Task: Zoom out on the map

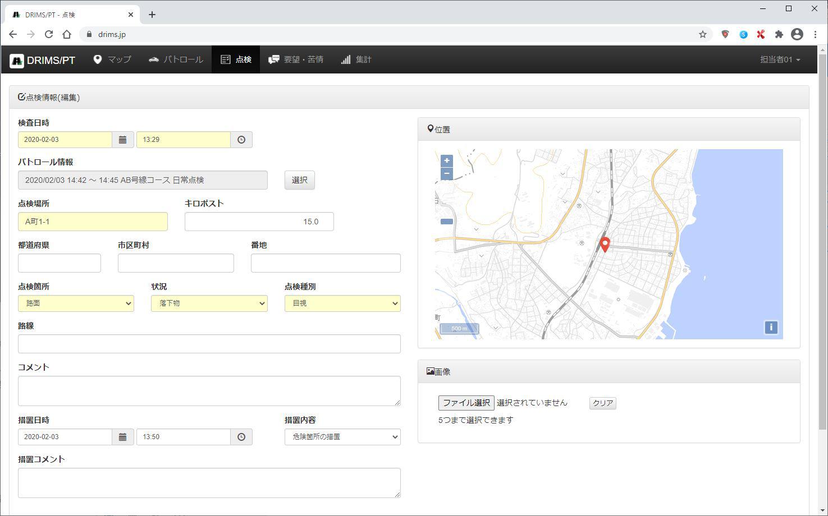Action: pos(447,173)
